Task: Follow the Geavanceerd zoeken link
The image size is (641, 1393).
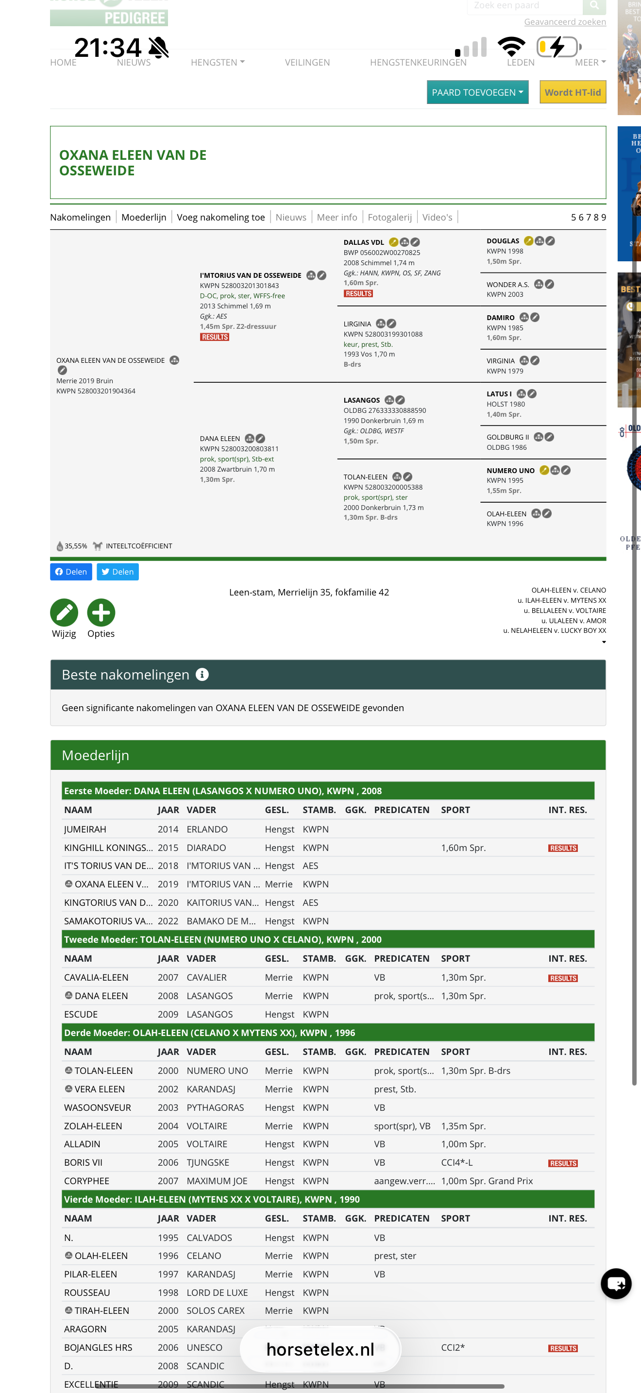Action: point(565,22)
